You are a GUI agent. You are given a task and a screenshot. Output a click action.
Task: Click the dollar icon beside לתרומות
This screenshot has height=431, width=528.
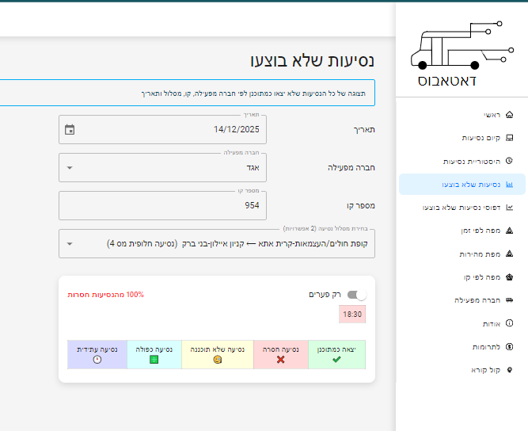coord(509,346)
